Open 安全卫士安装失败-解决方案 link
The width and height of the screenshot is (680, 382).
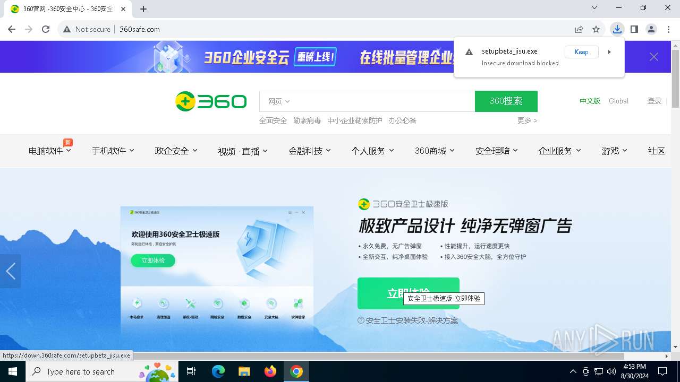click(408, 320)
